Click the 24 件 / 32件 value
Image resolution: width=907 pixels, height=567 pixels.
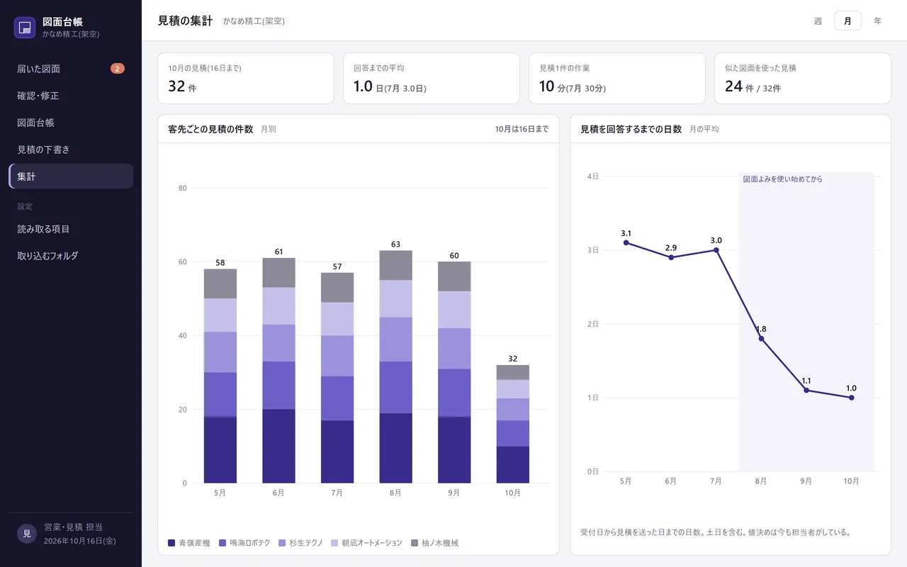[753, 86]
